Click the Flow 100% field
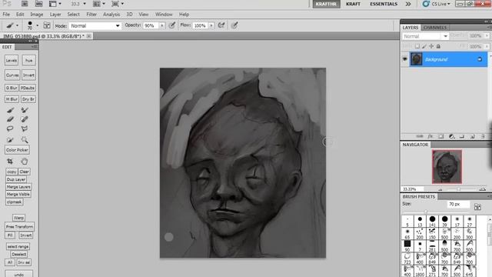Screen dimensions: 492x277 tap(200, 25)
